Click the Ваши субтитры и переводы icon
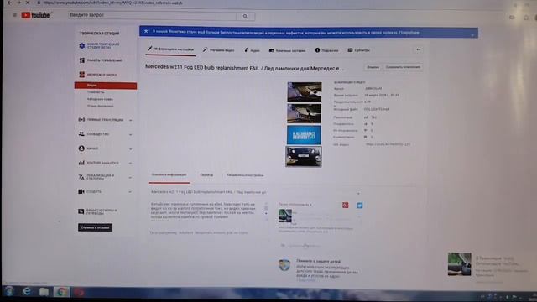Image resolution: width=537 pixels, height=302 pixels. tap(81, 211)
